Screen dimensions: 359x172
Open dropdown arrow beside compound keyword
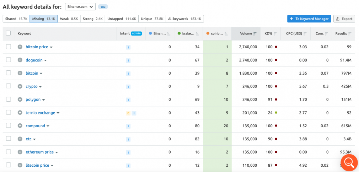(x=48, y=126)
